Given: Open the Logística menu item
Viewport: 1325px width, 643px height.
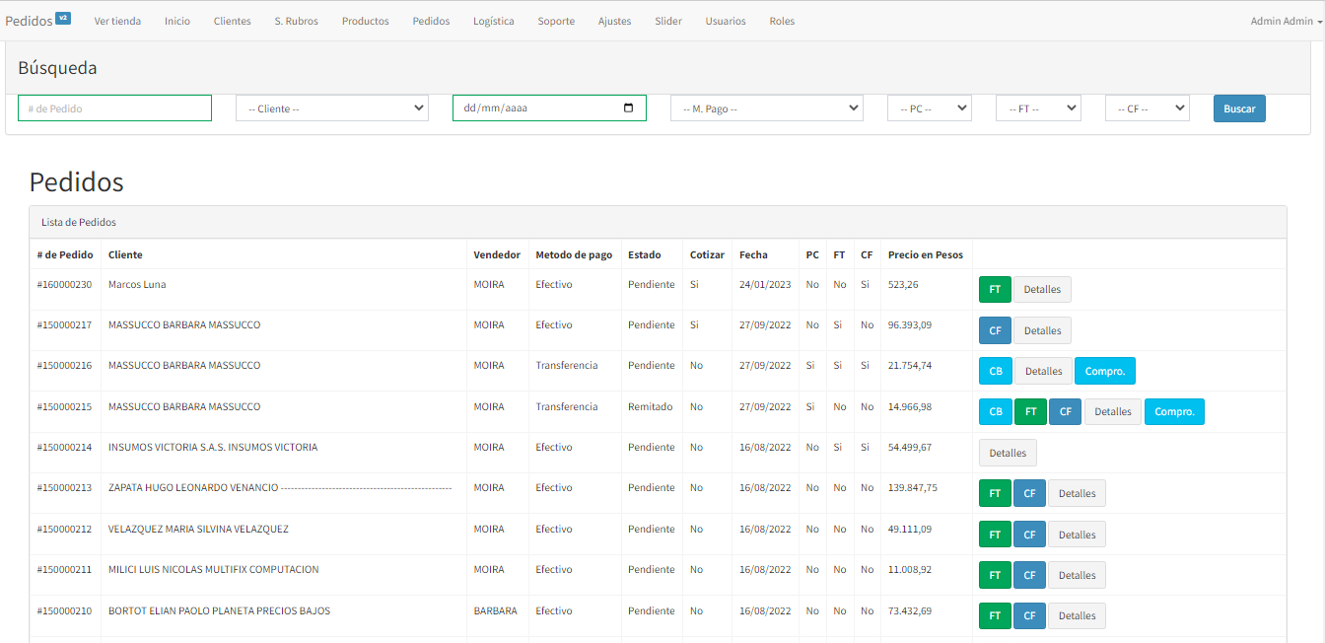Looking at the screenshot, I should (493, 21).
